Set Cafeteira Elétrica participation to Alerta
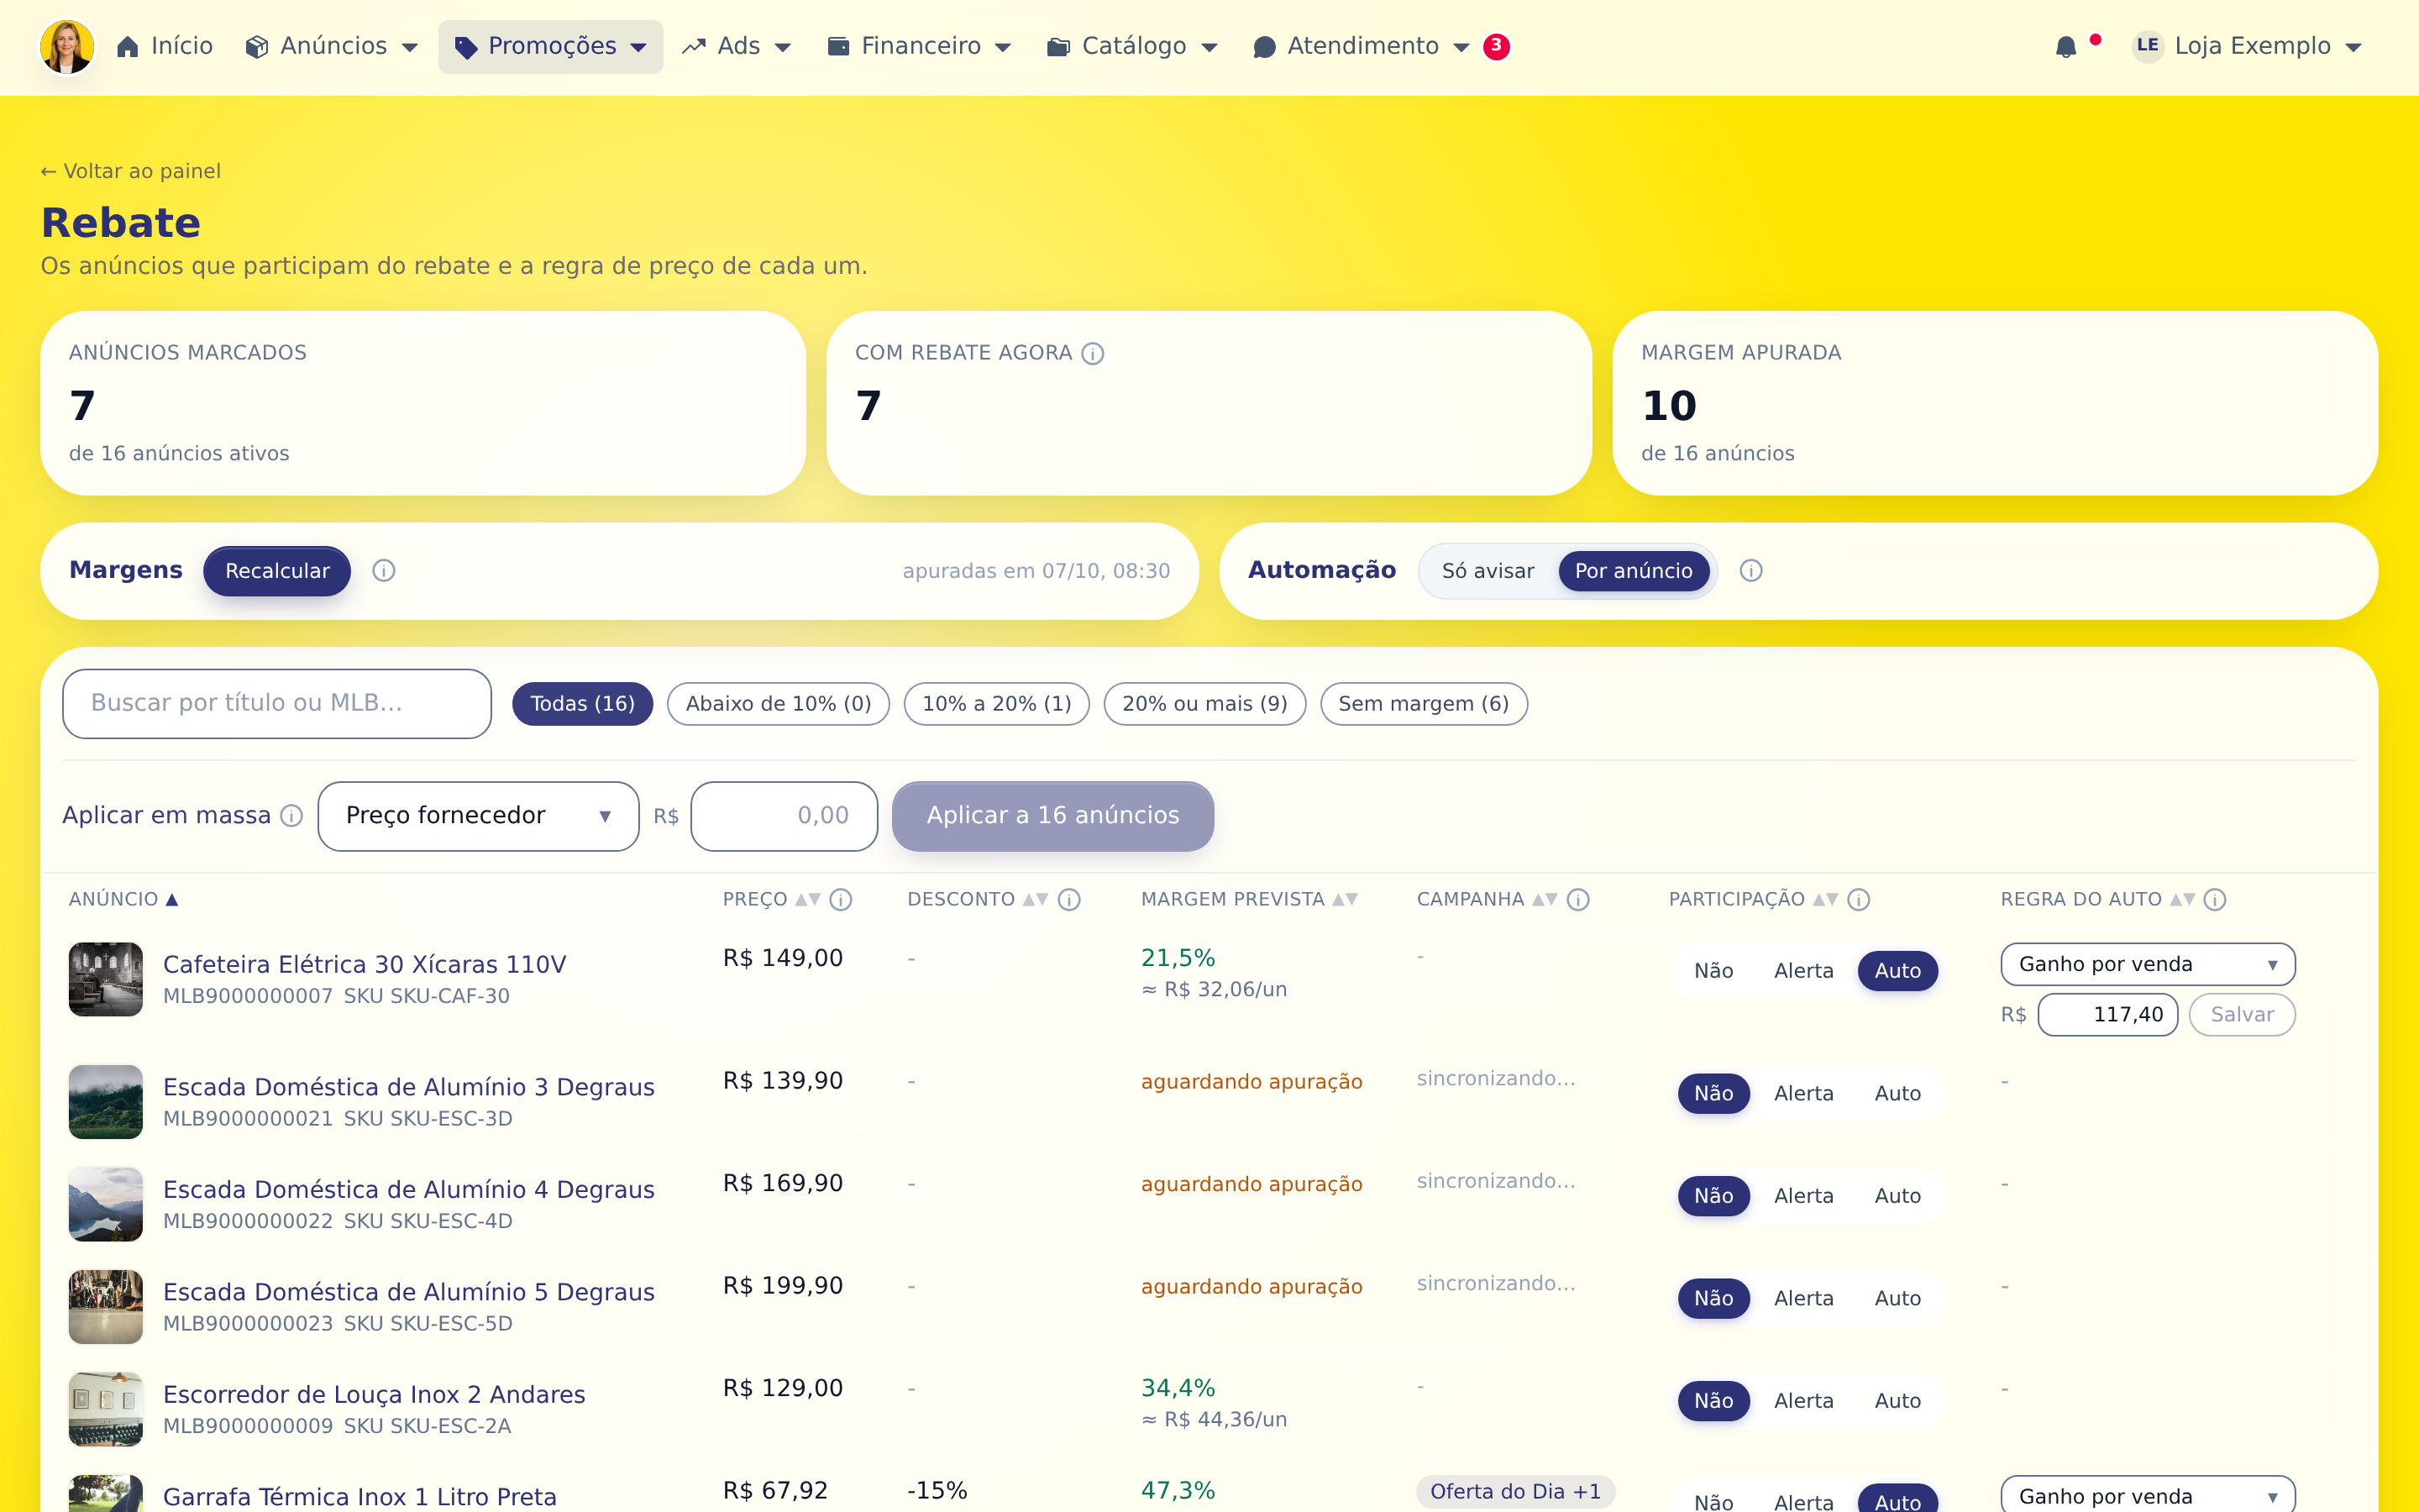Image resolution: width=2419 pixels, height=1512 pixels. pos(1803,971)
